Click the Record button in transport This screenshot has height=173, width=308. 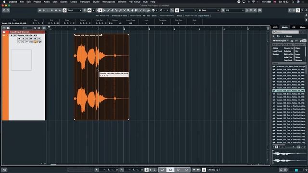click(186, 170)
